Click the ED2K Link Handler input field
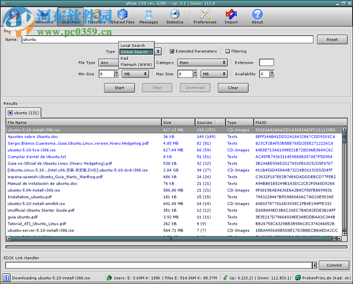Viewport: 353px width, 284px height. pyautogui.click(x=159, y=266)
